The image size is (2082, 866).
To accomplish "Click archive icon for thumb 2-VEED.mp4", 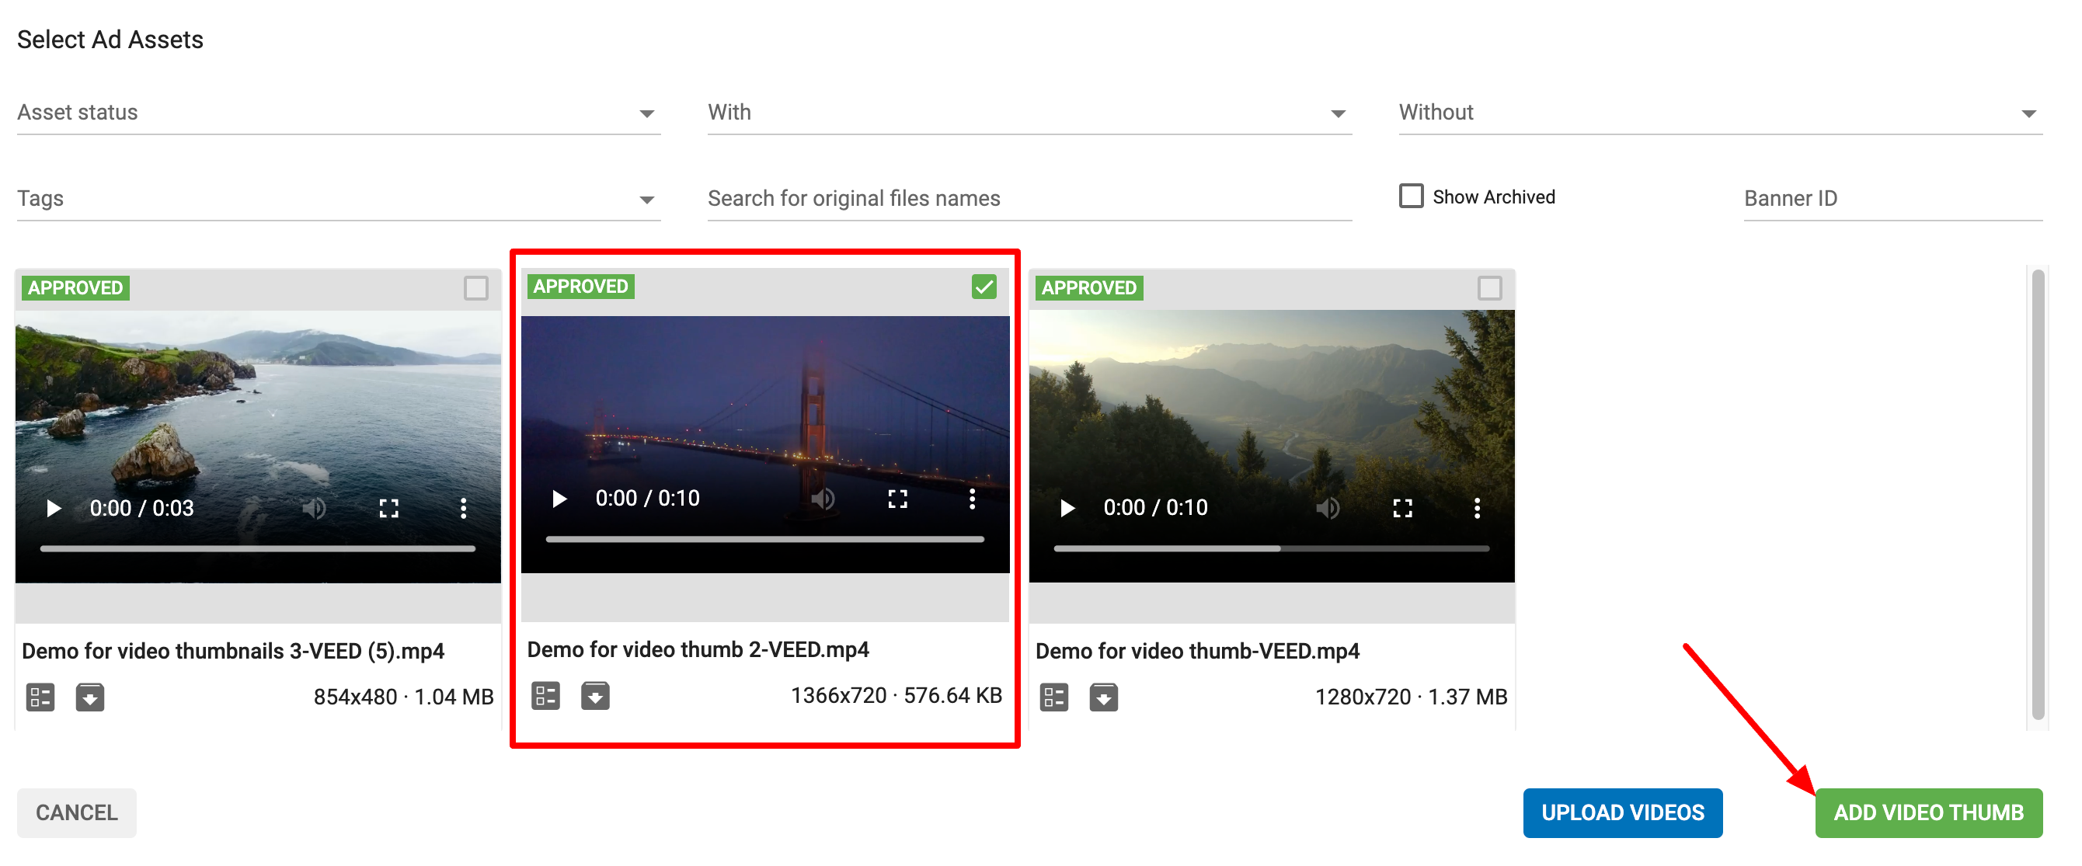I will click(595, 694).
